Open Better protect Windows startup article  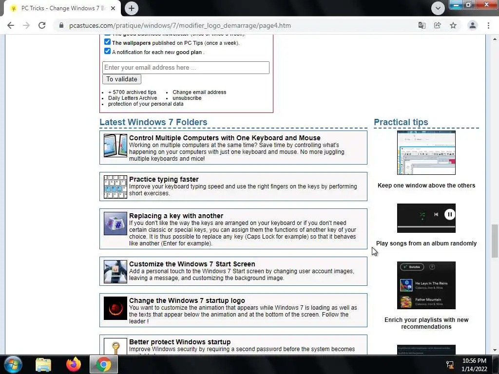[180, 342]
